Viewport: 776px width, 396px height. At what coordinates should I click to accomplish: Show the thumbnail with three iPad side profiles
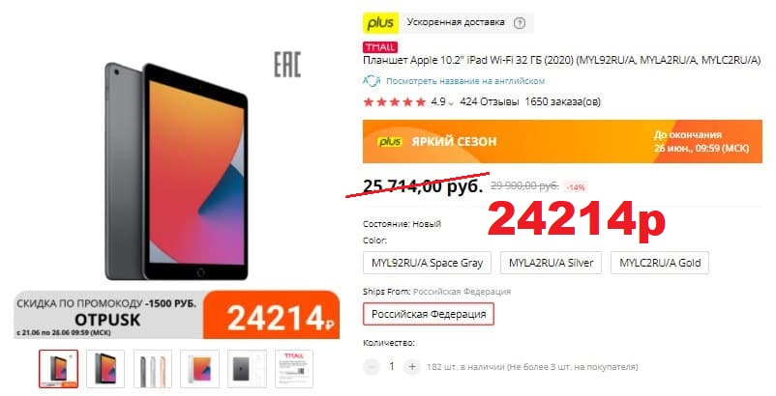(x=153, y=369)
